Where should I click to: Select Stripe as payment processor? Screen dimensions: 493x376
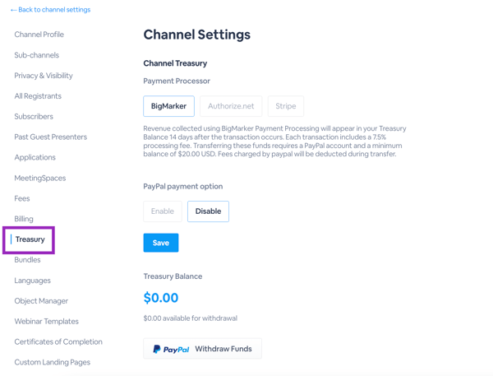[x=285, y=106]
